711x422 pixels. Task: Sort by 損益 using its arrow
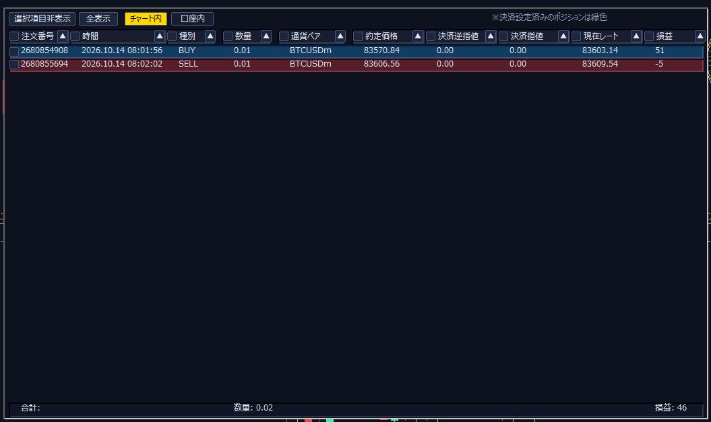tap(700, 36)
